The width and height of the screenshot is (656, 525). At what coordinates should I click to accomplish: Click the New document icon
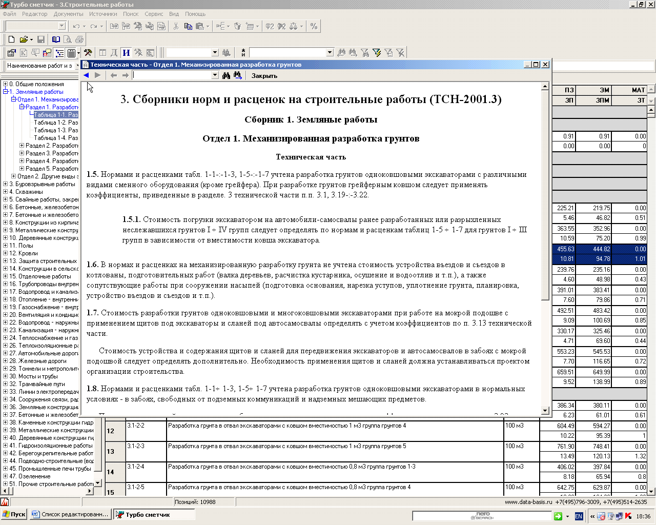click(12, 39)
